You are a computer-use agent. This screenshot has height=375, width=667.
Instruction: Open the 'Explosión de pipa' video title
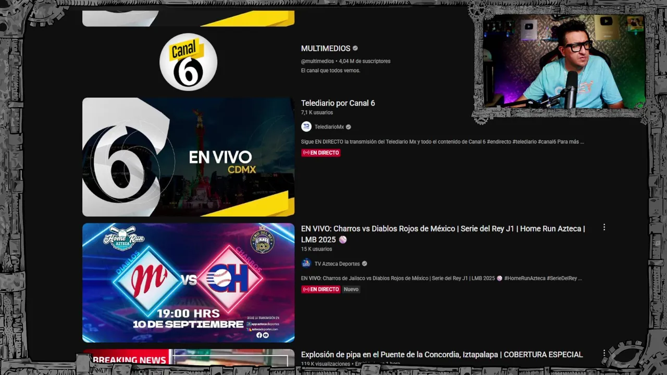[442, 355]
